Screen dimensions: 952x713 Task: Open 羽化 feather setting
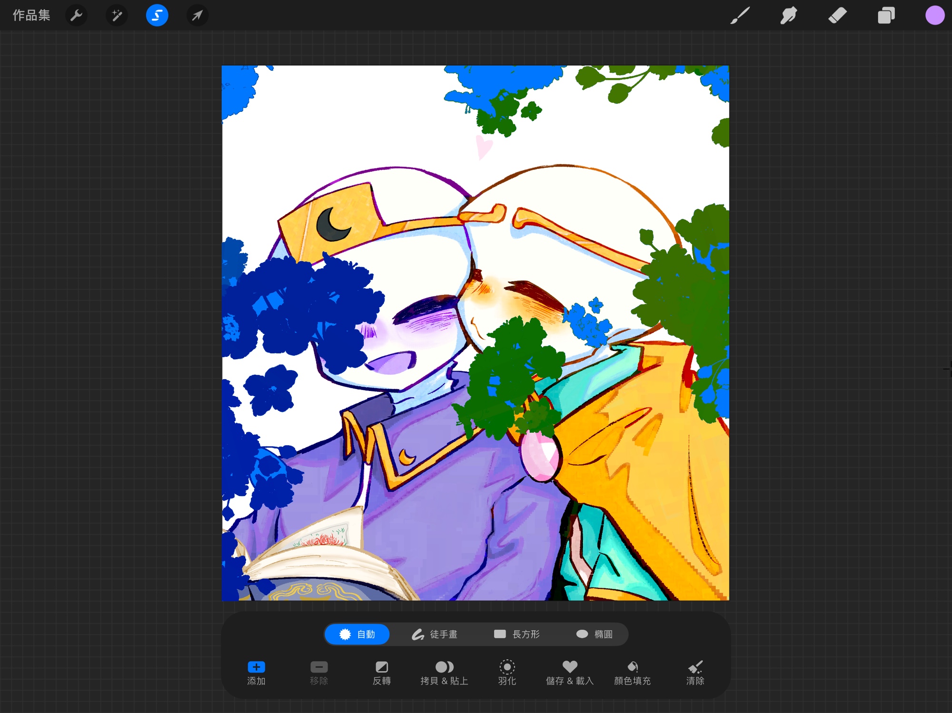[507, 672]
